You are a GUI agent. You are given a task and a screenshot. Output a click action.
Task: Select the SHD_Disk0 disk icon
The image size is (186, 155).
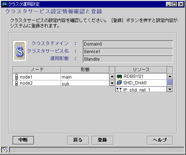[x=119, y=83]
